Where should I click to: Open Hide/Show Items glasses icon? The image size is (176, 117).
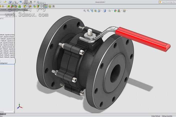pos(110,11)
